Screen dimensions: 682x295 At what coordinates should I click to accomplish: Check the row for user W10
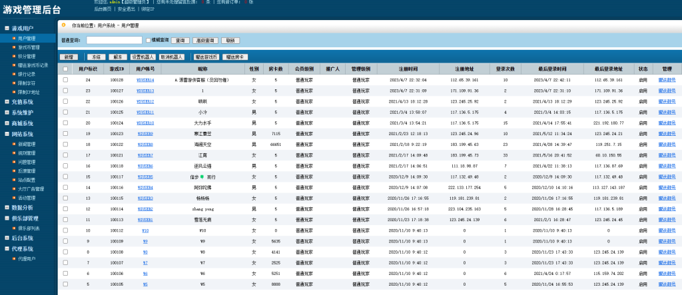coord(65,230)
